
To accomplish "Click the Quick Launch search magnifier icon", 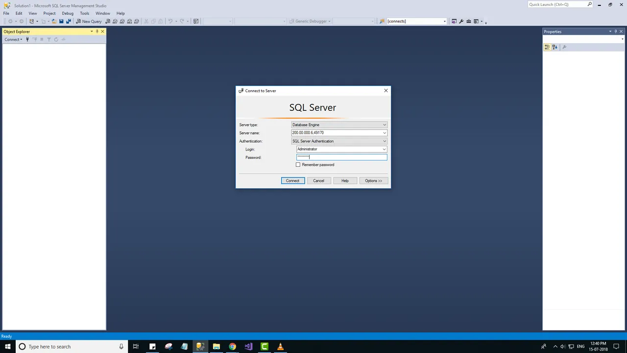I will (590, 4).
